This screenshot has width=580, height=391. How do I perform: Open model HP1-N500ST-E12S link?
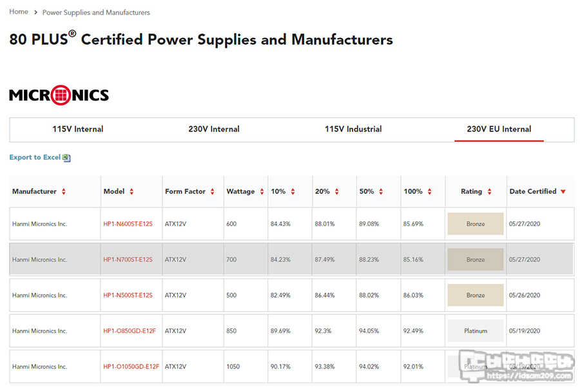pos(128,295)
